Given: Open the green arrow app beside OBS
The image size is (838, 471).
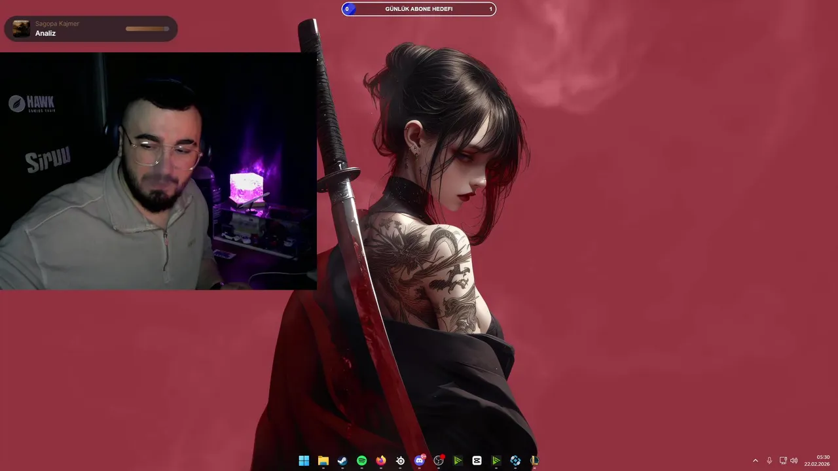Looking at the screenshot, I should click(x=458, y=461).
